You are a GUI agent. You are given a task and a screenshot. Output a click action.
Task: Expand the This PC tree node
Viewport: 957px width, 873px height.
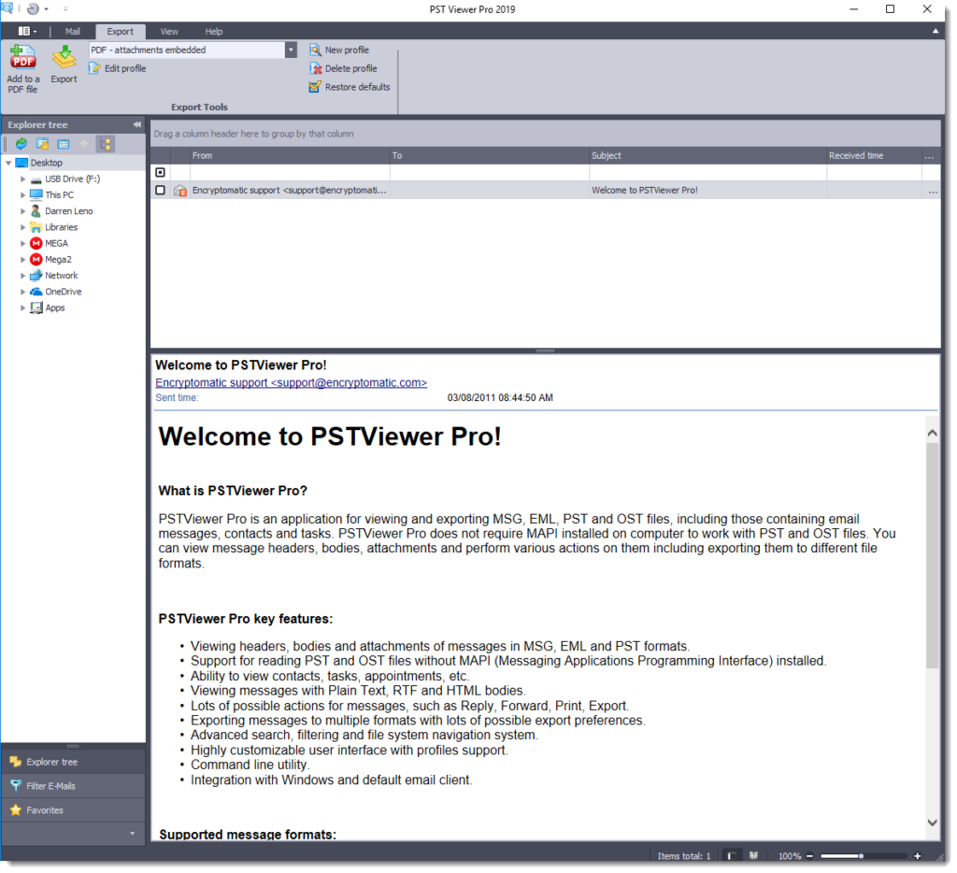[23, 195]
